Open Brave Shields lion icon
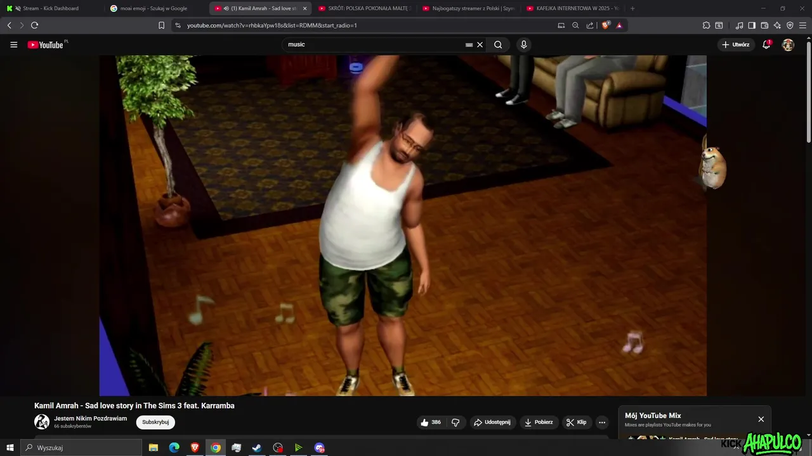Screen dimensions: 812x456 click(605, 25)
